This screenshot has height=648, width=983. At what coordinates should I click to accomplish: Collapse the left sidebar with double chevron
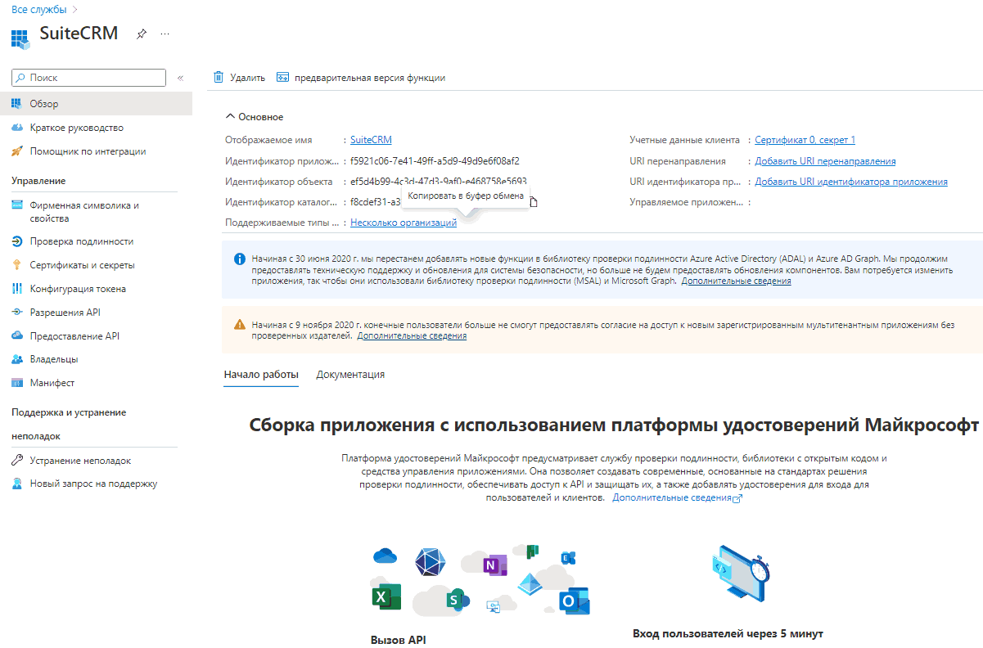point(180,77)
